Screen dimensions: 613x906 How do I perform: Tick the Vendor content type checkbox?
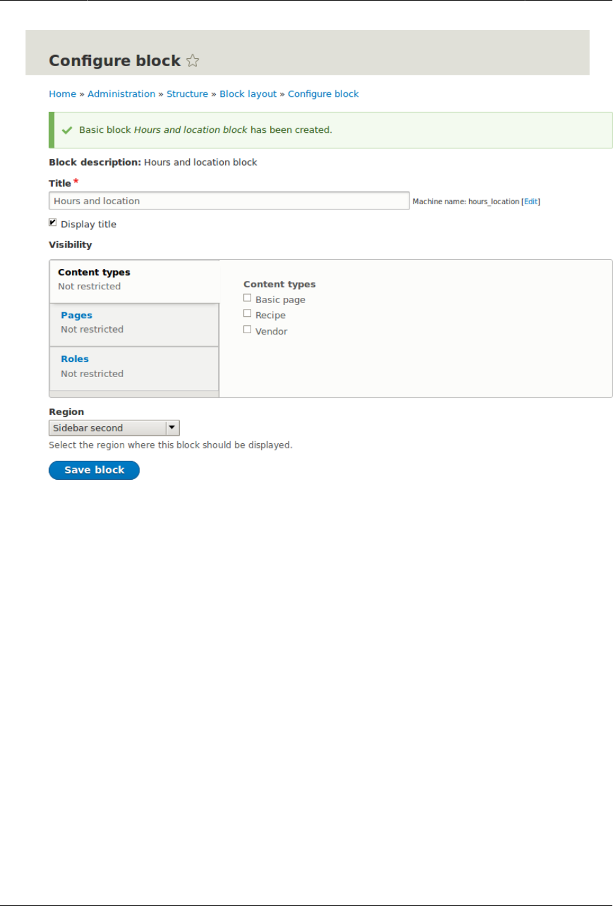[x=247, y=330]
